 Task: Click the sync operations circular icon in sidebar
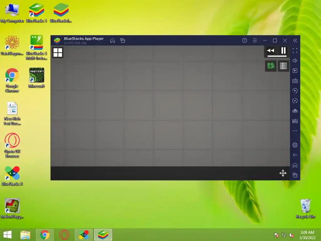click(x=295, y=101)
